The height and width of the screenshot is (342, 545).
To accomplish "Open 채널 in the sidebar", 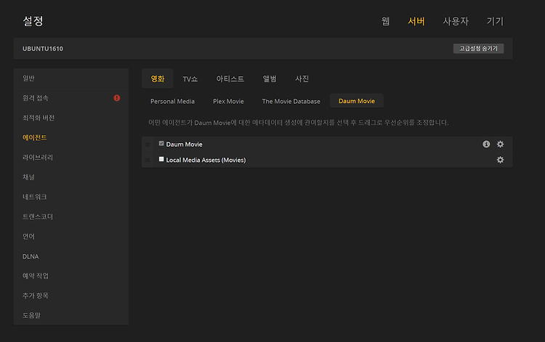I will 71,177.
